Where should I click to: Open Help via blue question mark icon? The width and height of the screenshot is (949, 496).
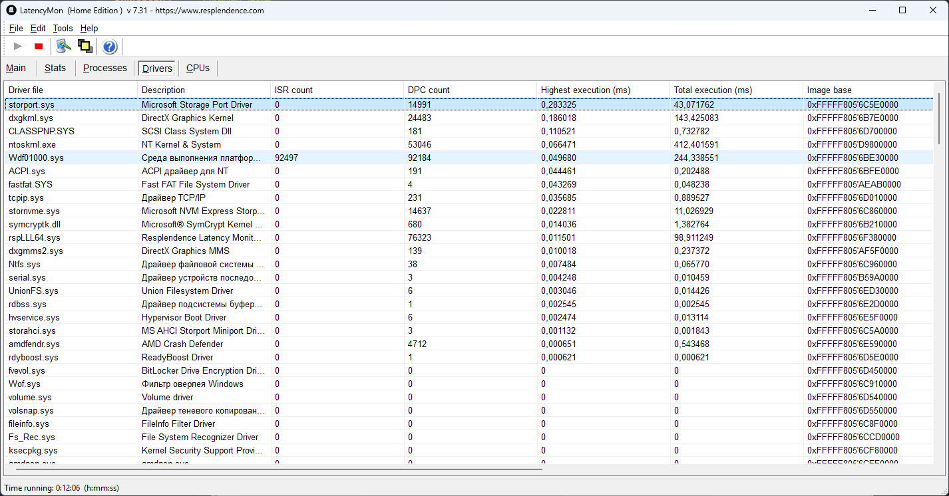(110, 46)
